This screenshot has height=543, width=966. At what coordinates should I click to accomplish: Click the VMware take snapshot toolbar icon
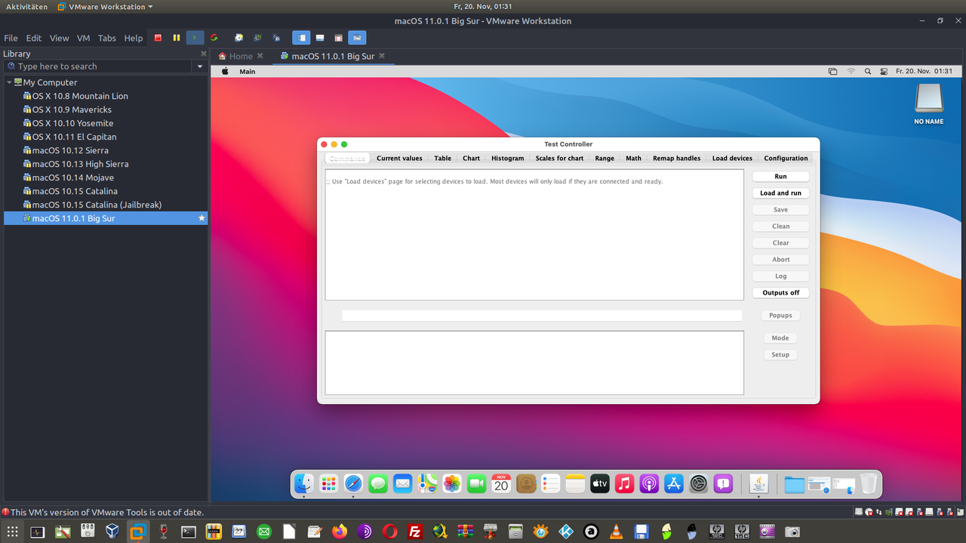click(238, 38)
